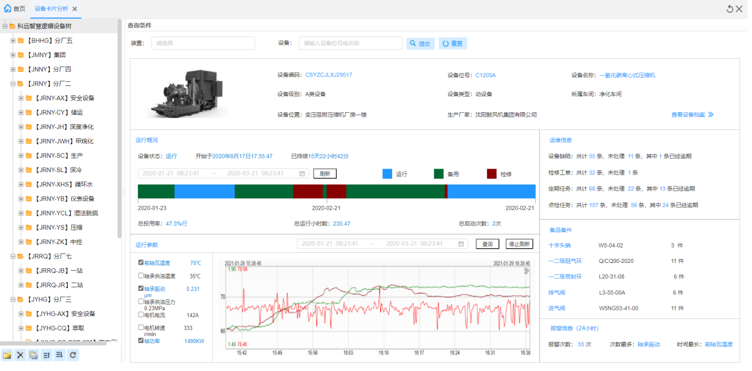This screenshot has height=371, width=752.
Task: Uncheck the 前轴瓦温度 checkbox
Action: [x=141, y=262]
